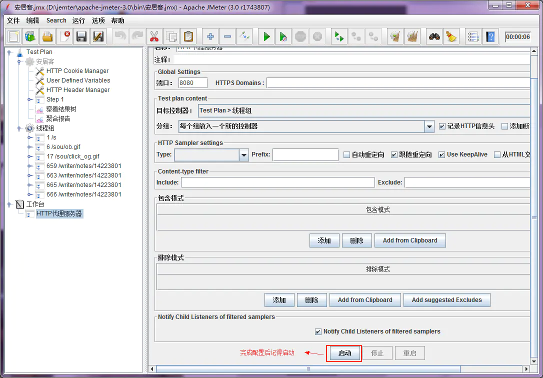Screen dimensions: 543x378
Task: Select 聚合报告 in tree
Action: click(x=58, y=118)
